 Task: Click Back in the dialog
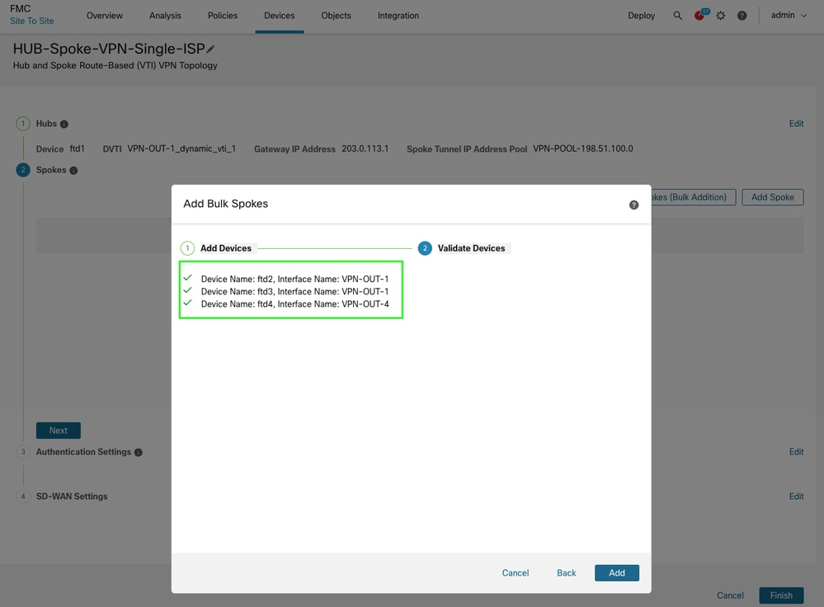point(566,572)
